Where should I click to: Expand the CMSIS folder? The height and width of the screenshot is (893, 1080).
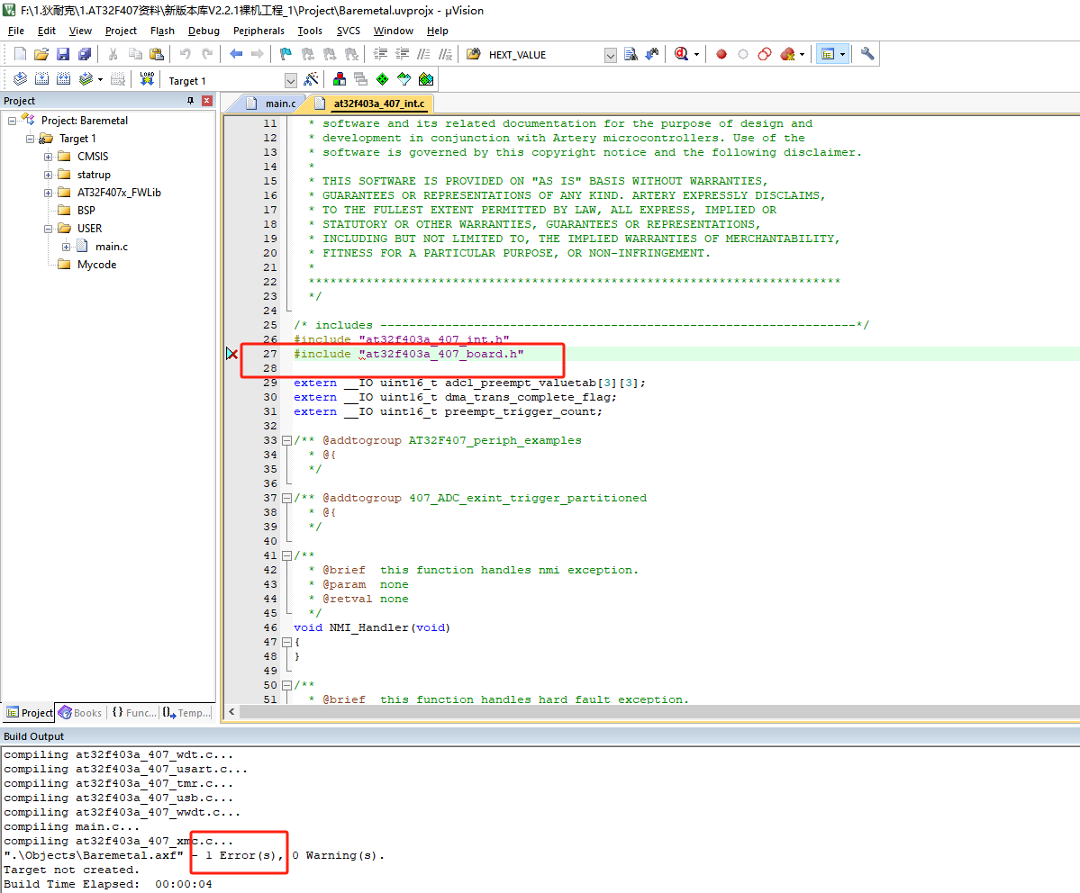coord(49,157)
